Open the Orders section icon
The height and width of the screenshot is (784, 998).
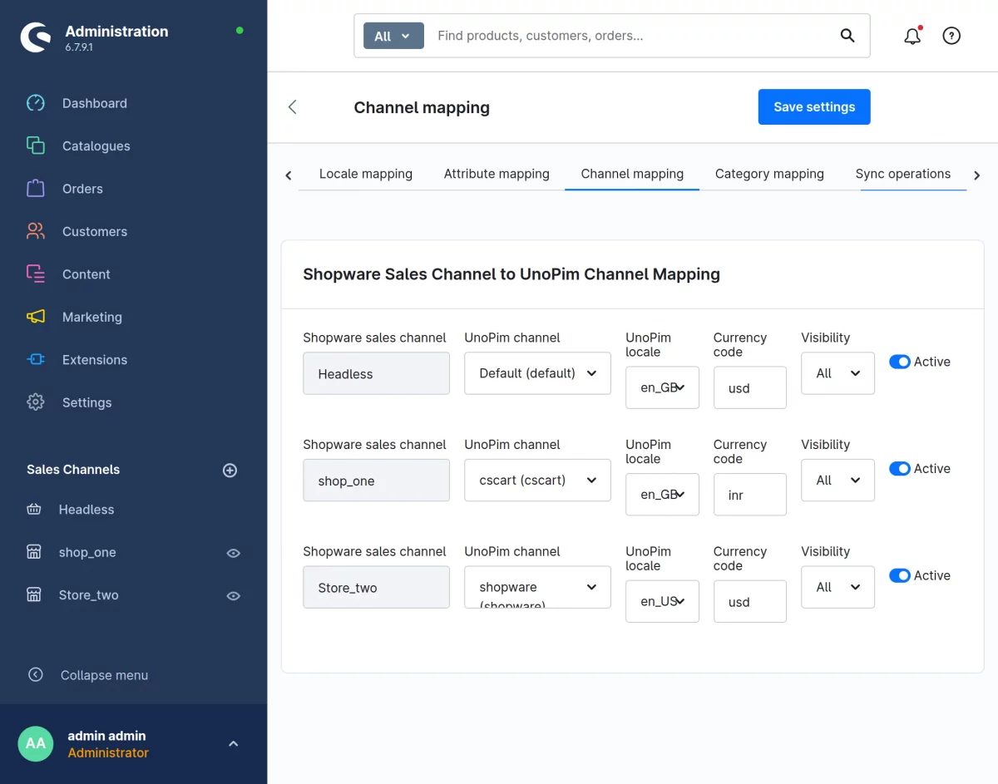pos(36,188)
